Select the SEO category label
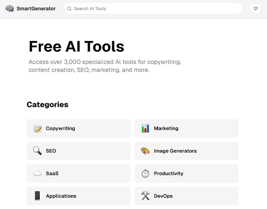 pyautogui.click(x=51, y=151)
